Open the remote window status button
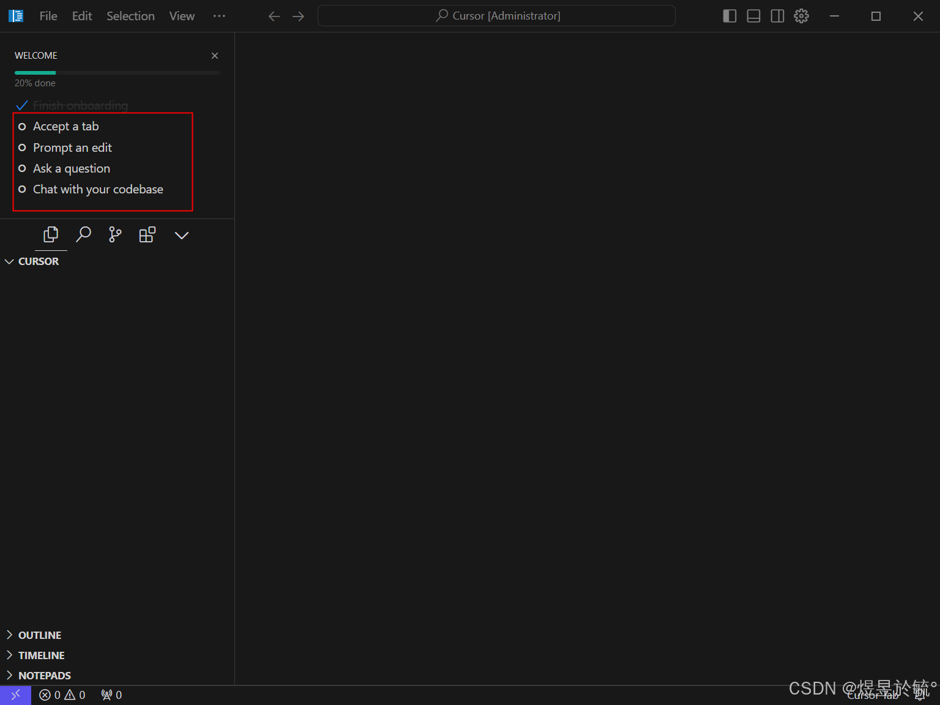The height and width of the screenshot is (705, 940). 15,695
